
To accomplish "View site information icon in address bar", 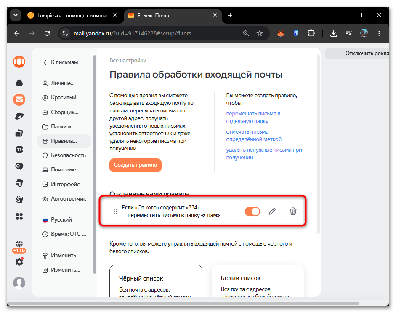I will [x=65, y=33].
